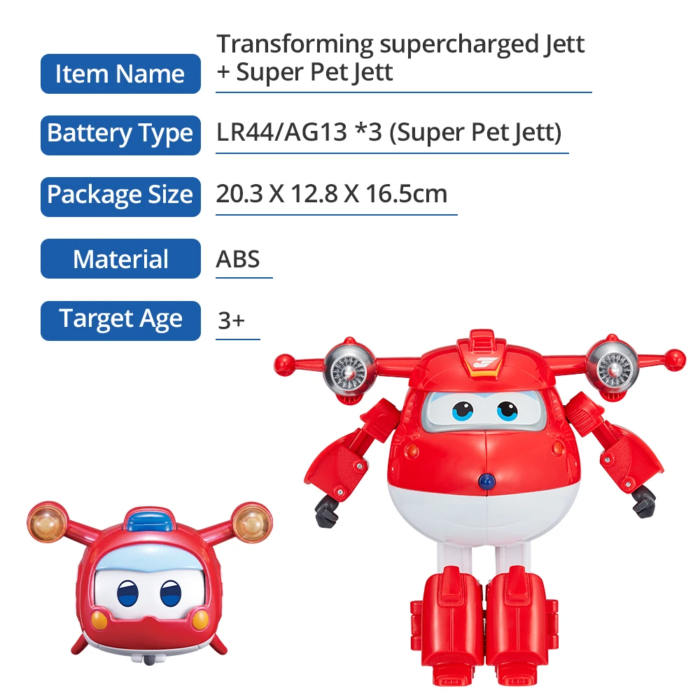Image resolution: width=700 pixels, height=700 pixels.
Task: Click the 3+ age value
Action: pos(231,321)
